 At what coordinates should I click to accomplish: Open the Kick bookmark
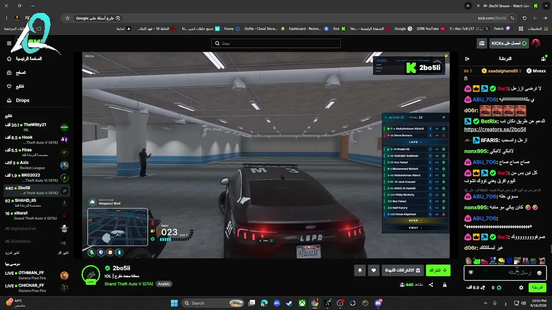click(x=339, y=29)
